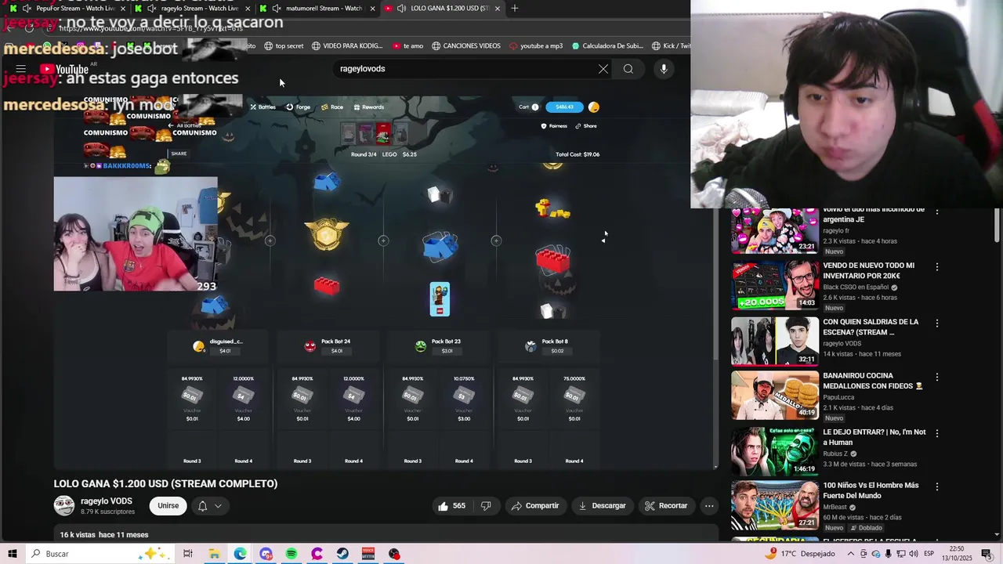Open File Explorer from the taskbar

214,554
